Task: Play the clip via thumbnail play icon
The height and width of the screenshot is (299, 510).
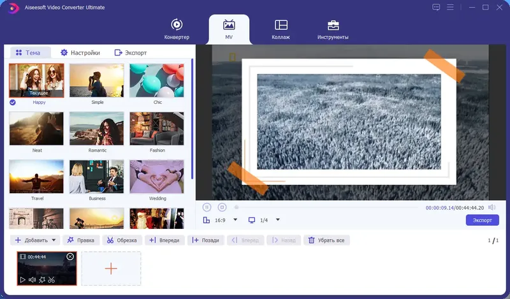Action: point(22,279)
